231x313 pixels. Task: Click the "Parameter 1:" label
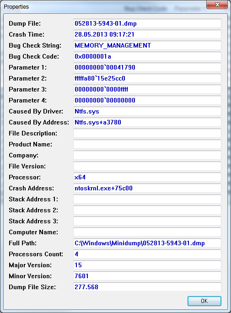point(28,67)
